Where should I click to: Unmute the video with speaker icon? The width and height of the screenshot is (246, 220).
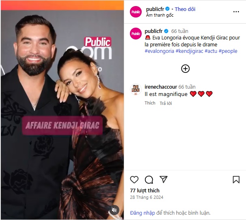[114, 210]
